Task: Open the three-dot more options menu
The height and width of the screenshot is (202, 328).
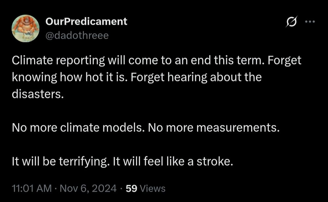Action: pyautogui.click(x=310, y=21)
